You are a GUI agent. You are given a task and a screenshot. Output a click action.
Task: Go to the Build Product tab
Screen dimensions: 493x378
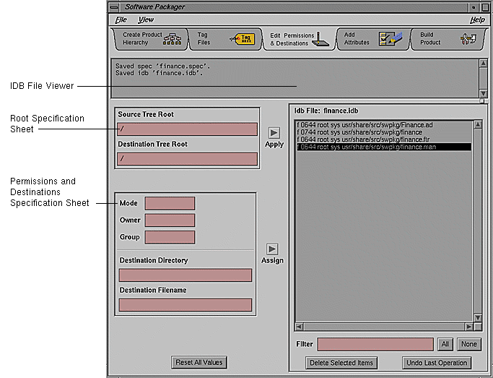click(x=447, y=39)
